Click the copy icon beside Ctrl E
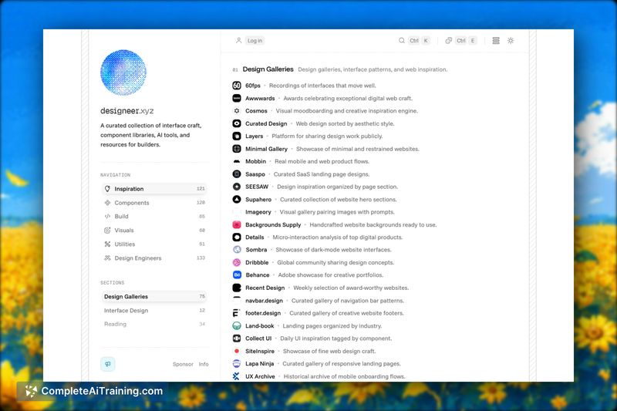The width and height of the screenshot is (617, 411). (x=448, y=41)
